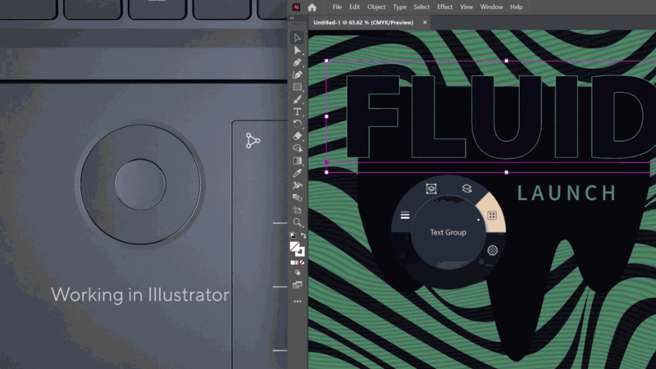This screenshot has height=369, width=656.
Task: Click the radial menu circular pattern icon
Action: (493, 250)
